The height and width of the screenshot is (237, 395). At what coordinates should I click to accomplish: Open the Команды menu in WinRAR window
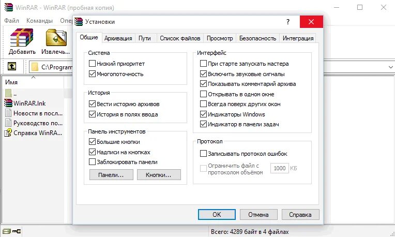pos(39,20)
